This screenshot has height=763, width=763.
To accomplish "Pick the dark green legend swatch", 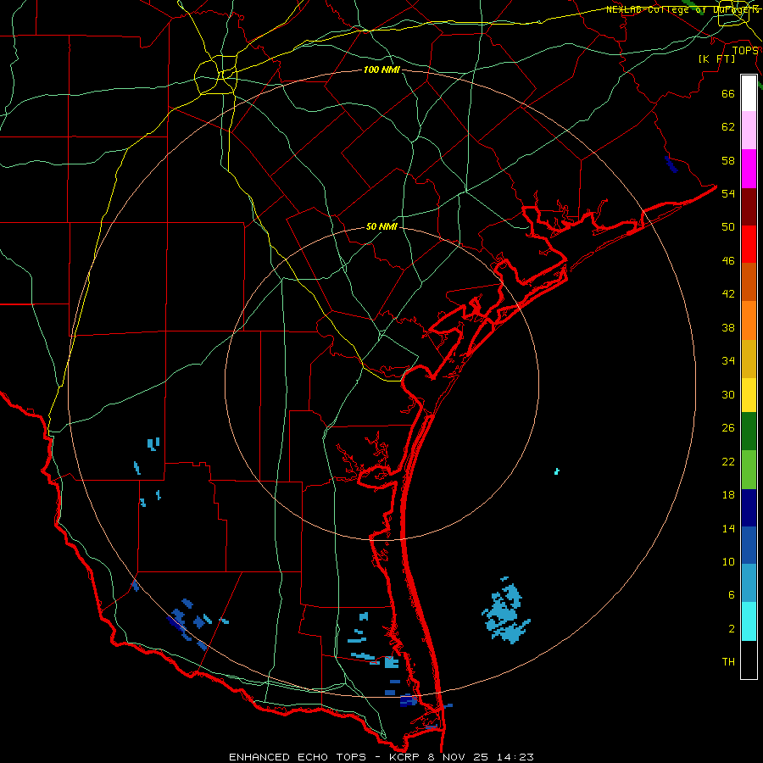I will pyautogui.click(x=749, y=432).
